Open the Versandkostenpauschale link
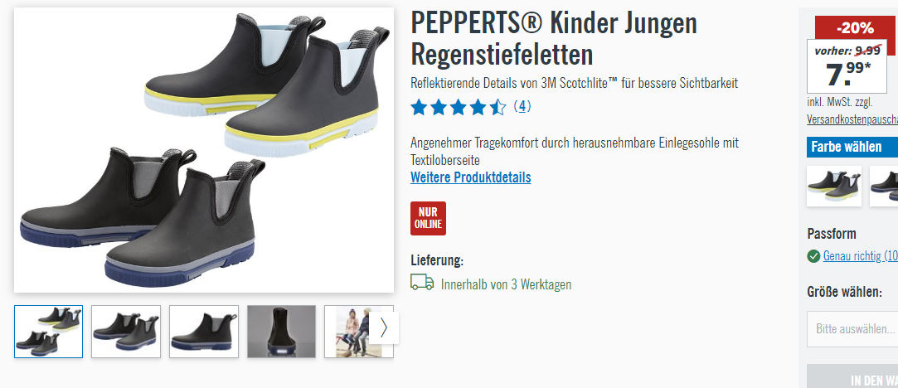Image resolution: width=898 pixels, height=388 pixels. tap(852, 119)
